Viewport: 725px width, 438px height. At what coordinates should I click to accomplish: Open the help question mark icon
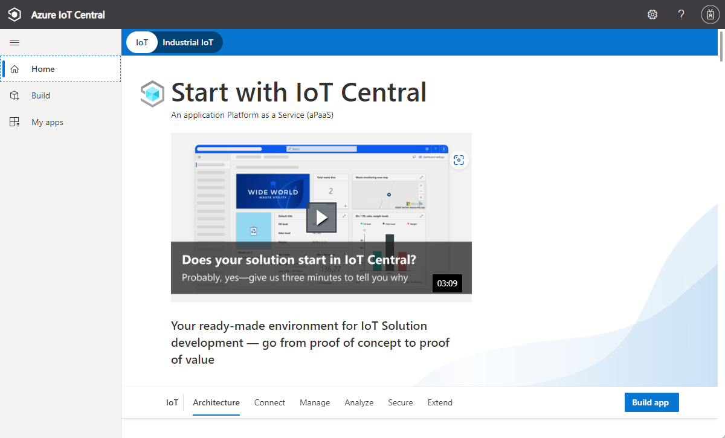(x=681, y=14)
